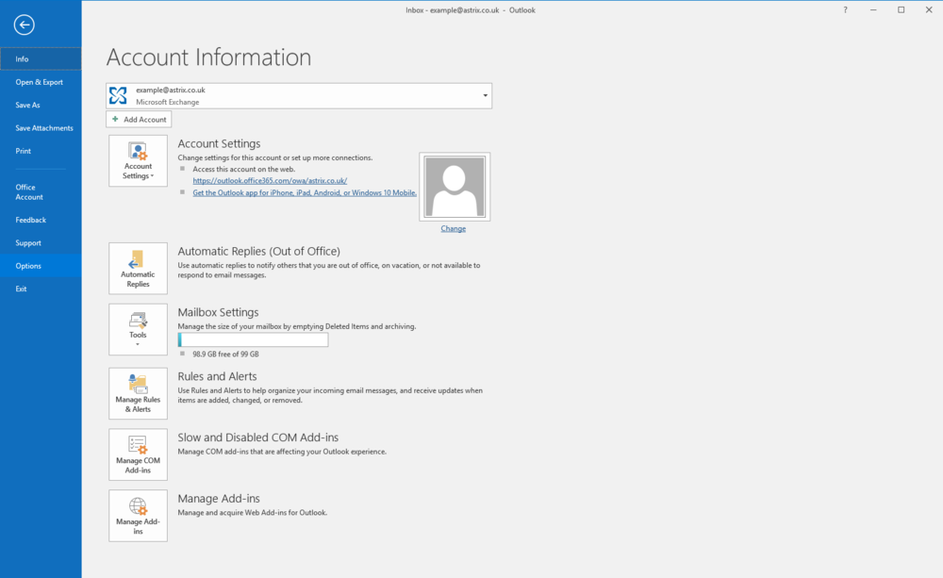Click Change link under profile photo

pos(453,228)
